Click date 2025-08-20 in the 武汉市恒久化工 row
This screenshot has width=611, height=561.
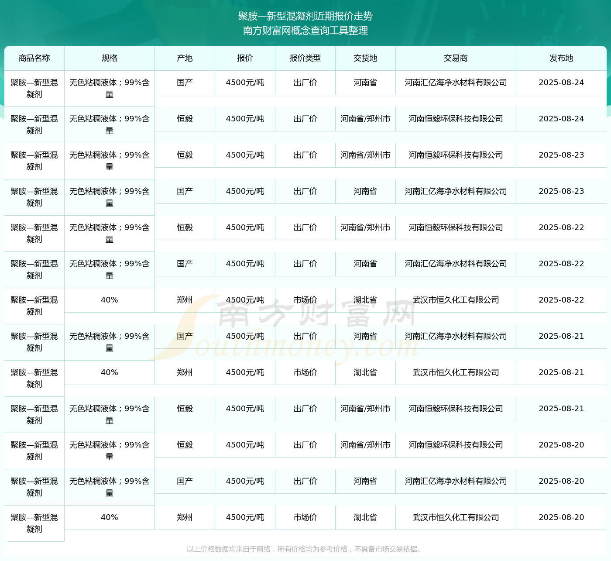(x=561, y=517)
